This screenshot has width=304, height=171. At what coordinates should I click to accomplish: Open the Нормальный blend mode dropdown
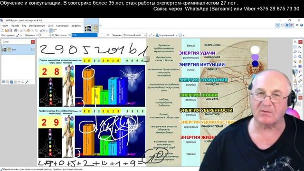point(166,35)
